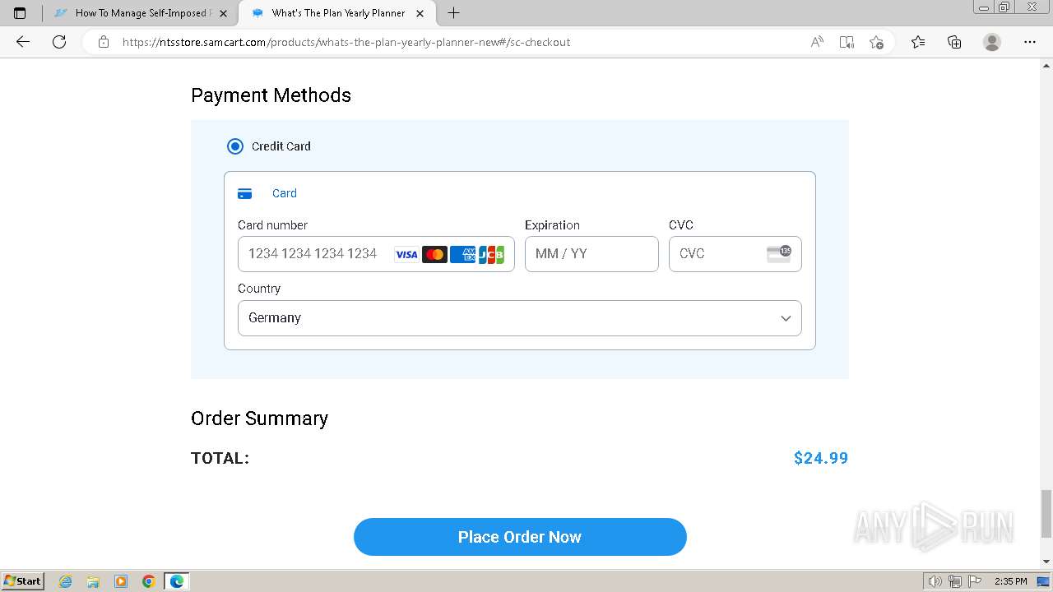Screen dimensions: 1053x592
Task: Refresh the current page
Action: 59,42
